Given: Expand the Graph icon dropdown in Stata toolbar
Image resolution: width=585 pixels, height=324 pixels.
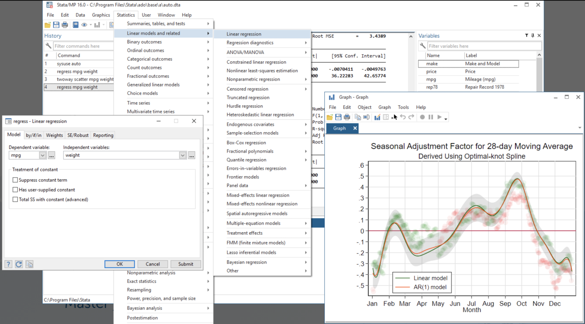Looking at the screenshot, I should pos(103,25).
